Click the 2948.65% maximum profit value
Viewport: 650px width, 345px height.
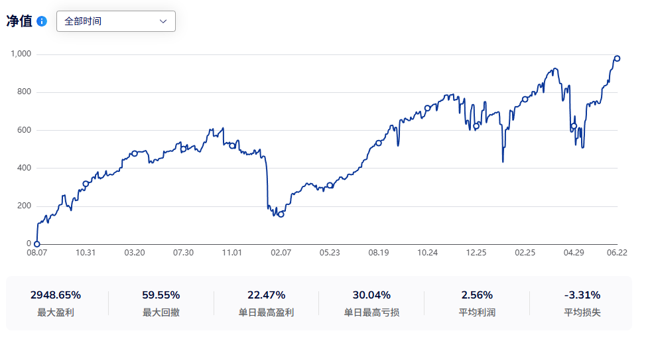tap(56, 295)
